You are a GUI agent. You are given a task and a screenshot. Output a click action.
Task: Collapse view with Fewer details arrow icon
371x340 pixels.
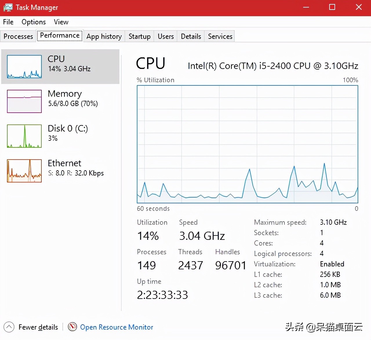[9, 327]
